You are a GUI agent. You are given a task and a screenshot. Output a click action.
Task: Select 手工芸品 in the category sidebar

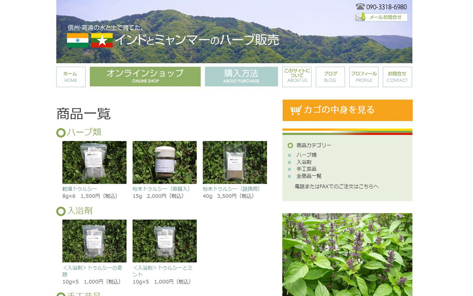coord(306,169)
